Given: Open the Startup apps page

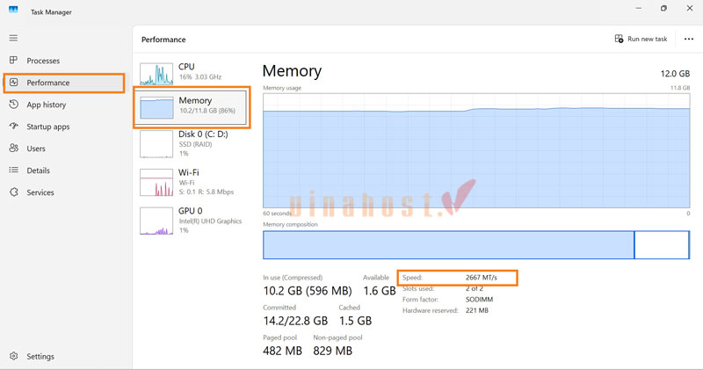Looking at the screenshot, I should tap(48, 127).
